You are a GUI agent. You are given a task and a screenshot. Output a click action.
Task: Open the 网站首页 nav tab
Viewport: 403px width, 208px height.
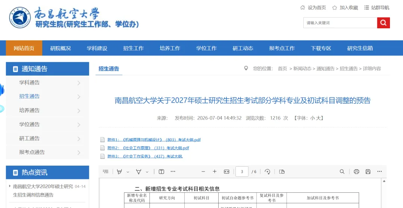[24, 48]
